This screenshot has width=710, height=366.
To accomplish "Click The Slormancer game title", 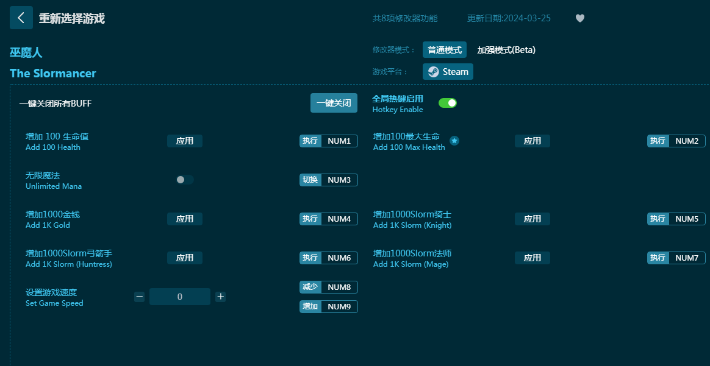I will (53, 73).
